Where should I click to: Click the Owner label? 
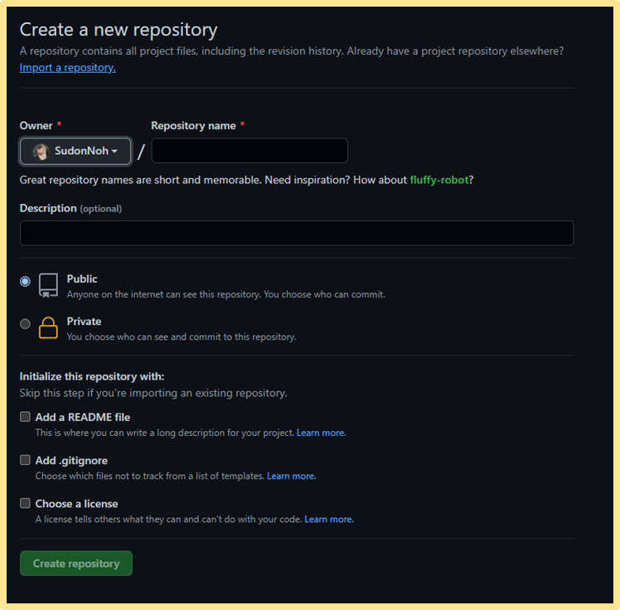click(36, 126)
